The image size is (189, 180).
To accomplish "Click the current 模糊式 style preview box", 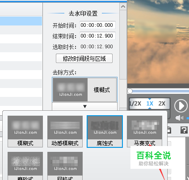I will point(84,90).
